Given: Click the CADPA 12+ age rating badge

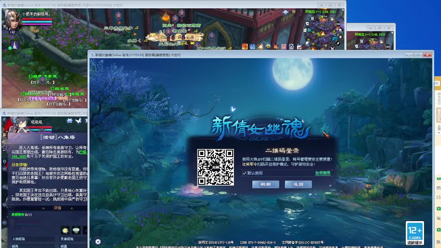Looking at the screenshot, I should (415, 233).
